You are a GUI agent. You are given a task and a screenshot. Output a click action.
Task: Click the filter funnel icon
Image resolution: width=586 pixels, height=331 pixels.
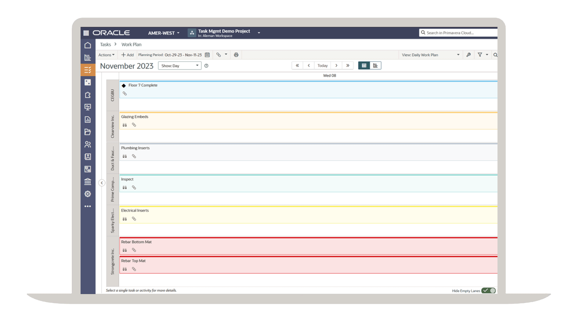coord(480,55)
